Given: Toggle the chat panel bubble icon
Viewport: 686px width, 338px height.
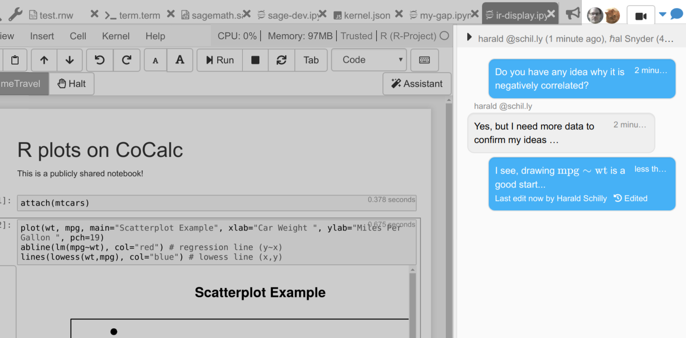Looking at the screenshot, I should (676, 14).
